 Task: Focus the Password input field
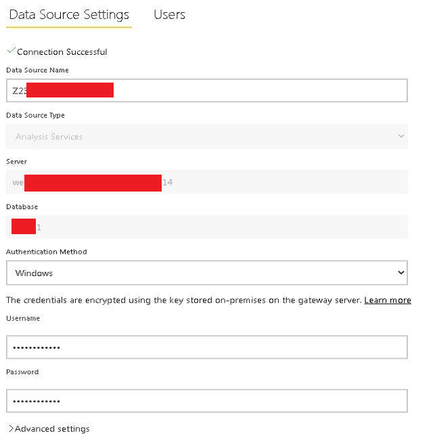pos(207,401)
